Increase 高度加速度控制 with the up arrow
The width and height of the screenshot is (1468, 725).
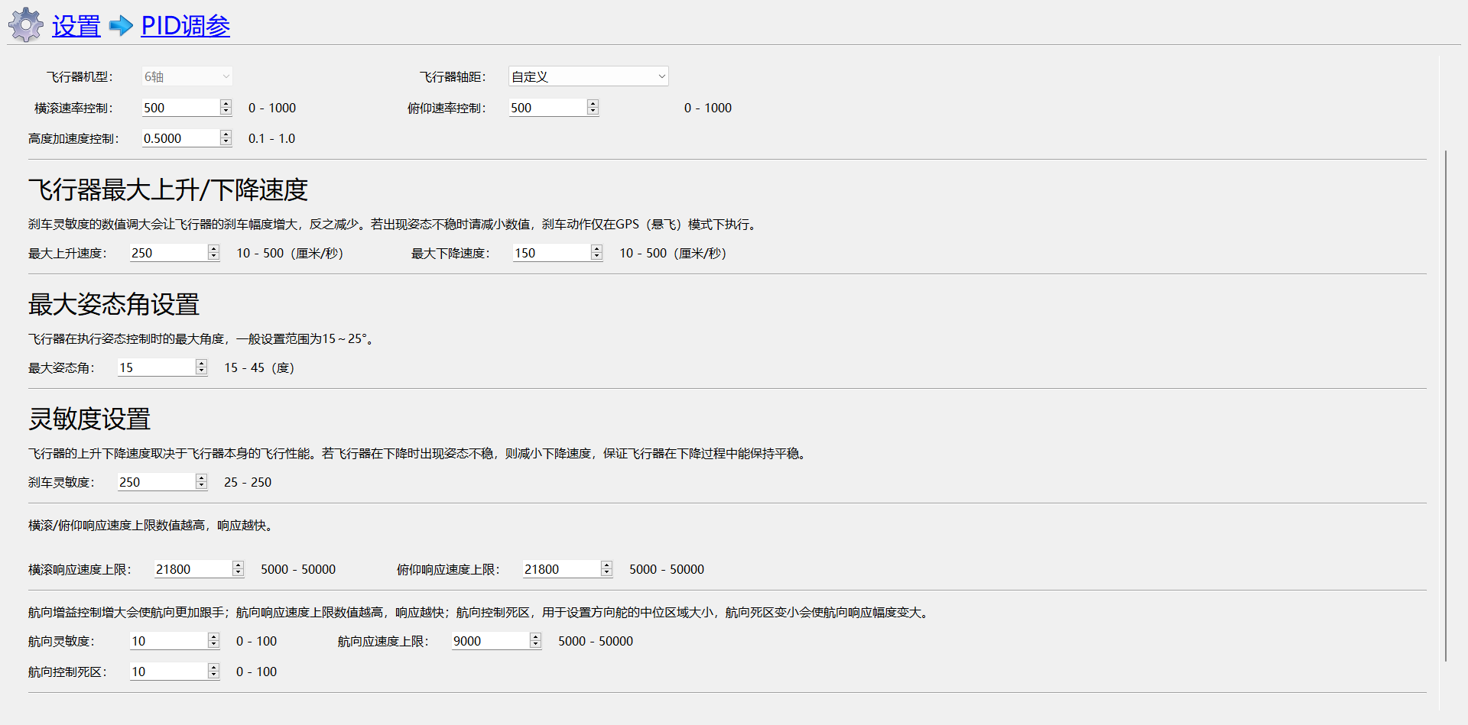click(x=226, y=134)
